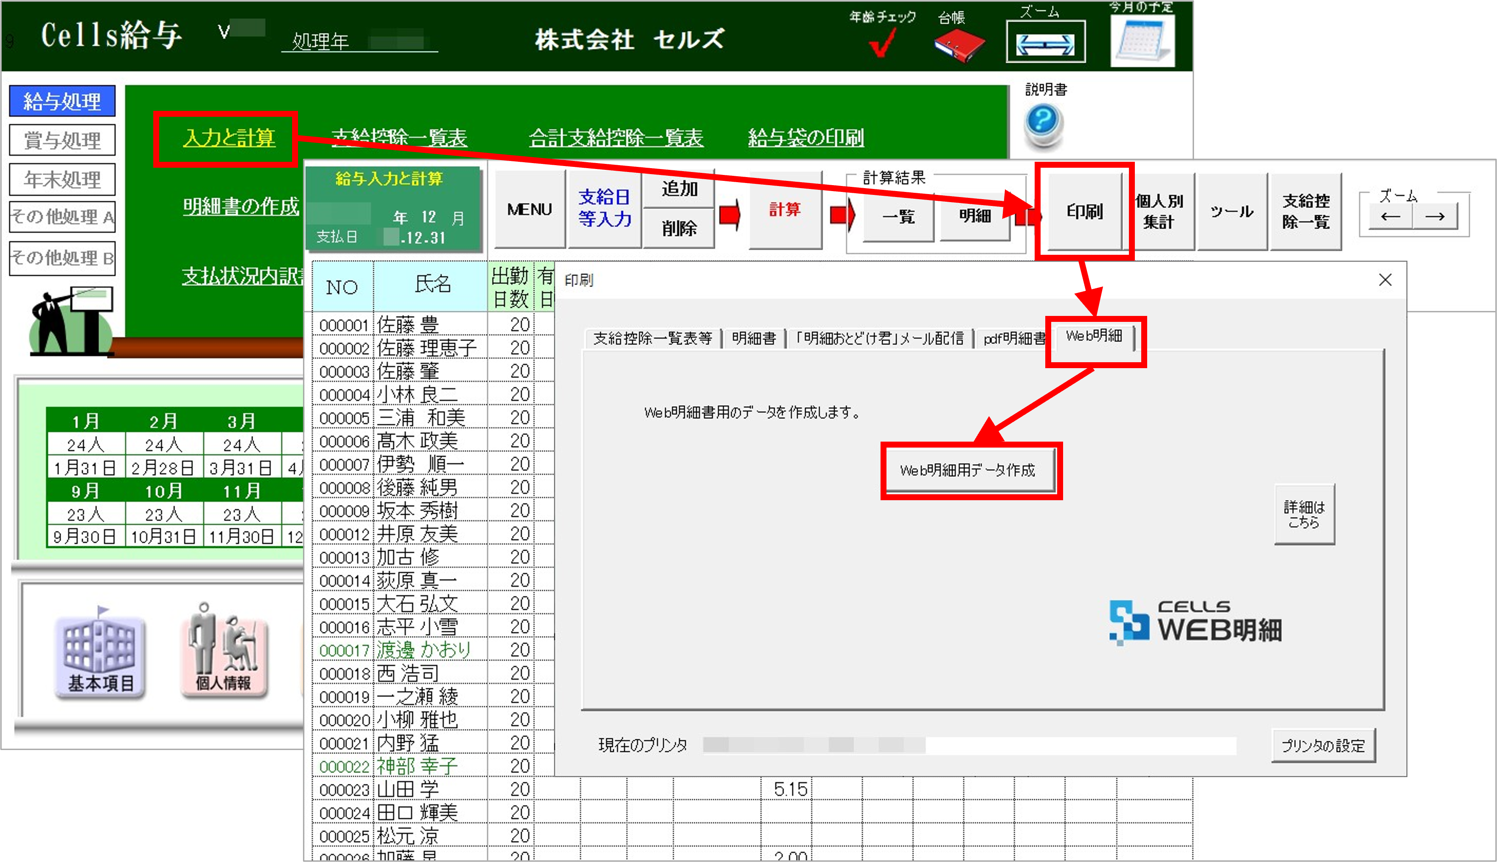The height and width of the screenshot is (862, 1497).
Task: Click the zoom double-arrow icon in header
Action: 1045,43
